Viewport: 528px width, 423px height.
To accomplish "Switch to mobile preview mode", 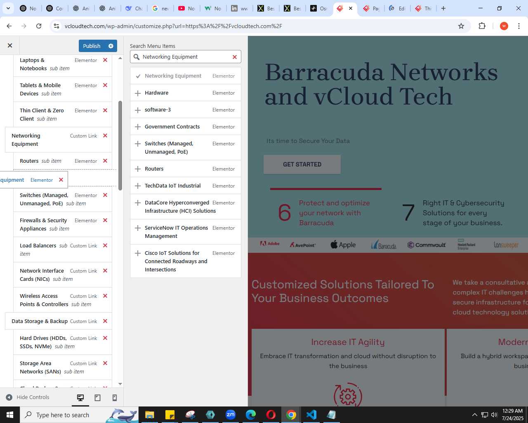I will tap(115, 397).
